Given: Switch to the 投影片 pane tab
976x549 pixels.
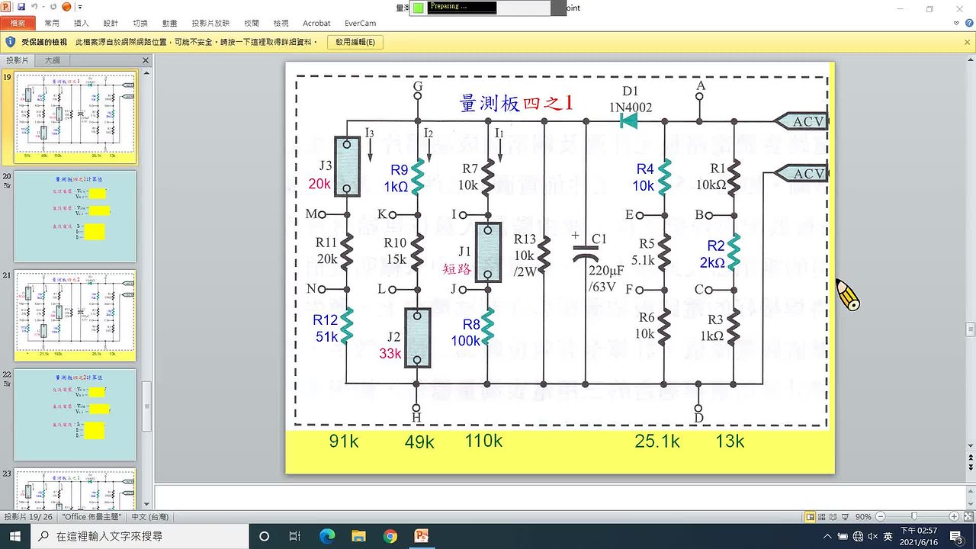Looking at the screenshot, I should 18,60.
